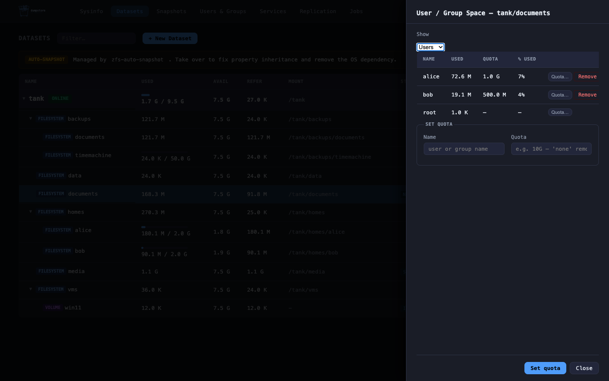Select the data filesystem row
This screenshot has width=609, height=381.
(212, 176)
